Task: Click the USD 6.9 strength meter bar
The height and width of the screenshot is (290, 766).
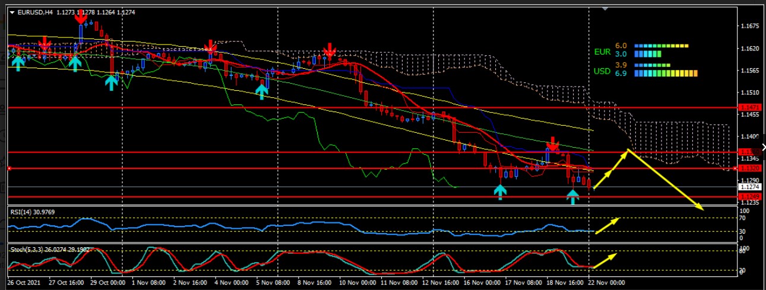Action: [x=665, y=74]
